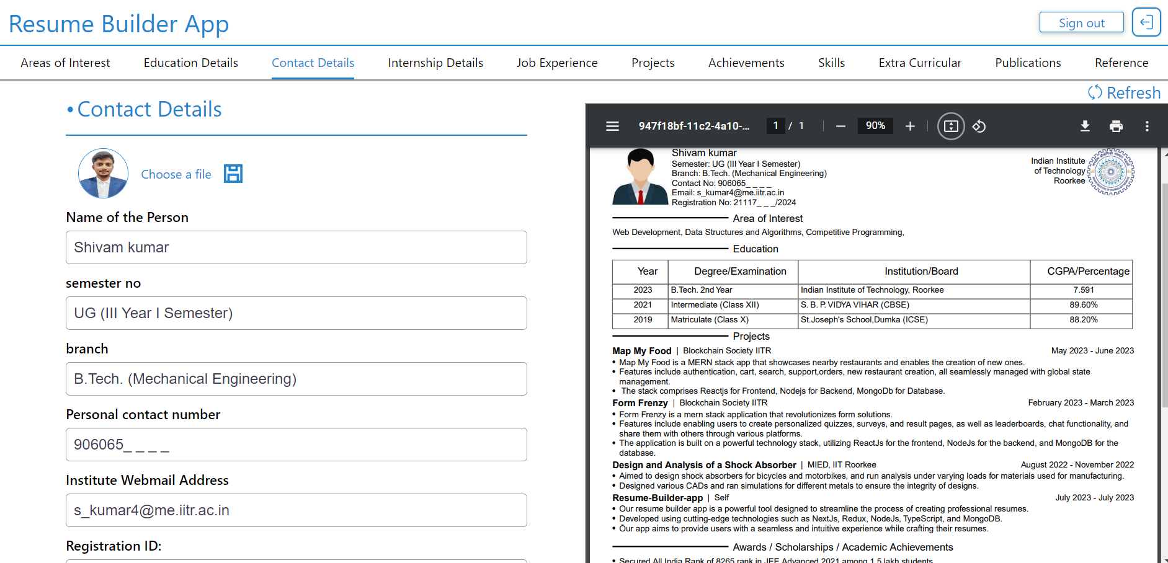
Task: Open the zoom percentage selector
Action: pos(875,125)
